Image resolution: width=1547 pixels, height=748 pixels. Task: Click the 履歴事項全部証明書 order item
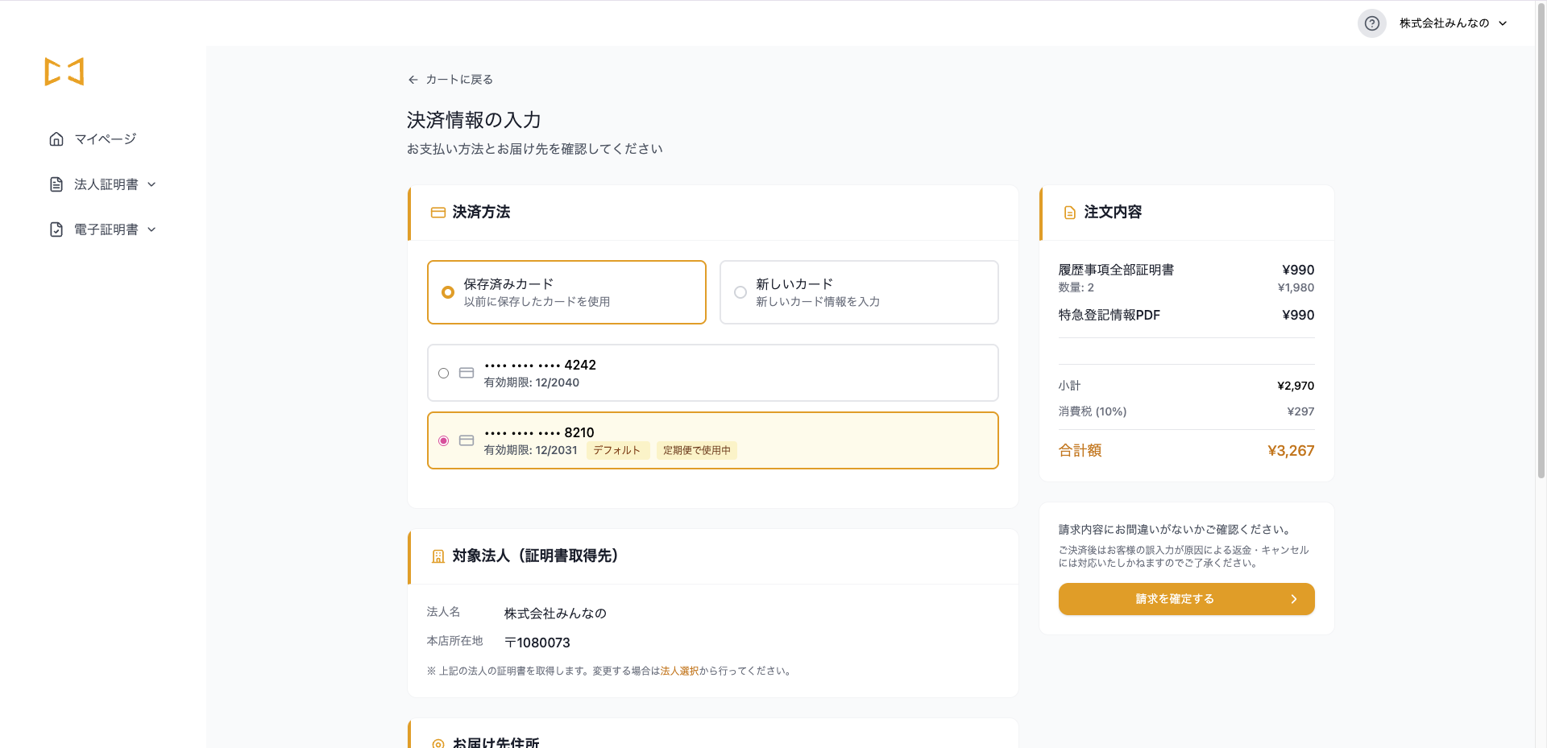1116,270
